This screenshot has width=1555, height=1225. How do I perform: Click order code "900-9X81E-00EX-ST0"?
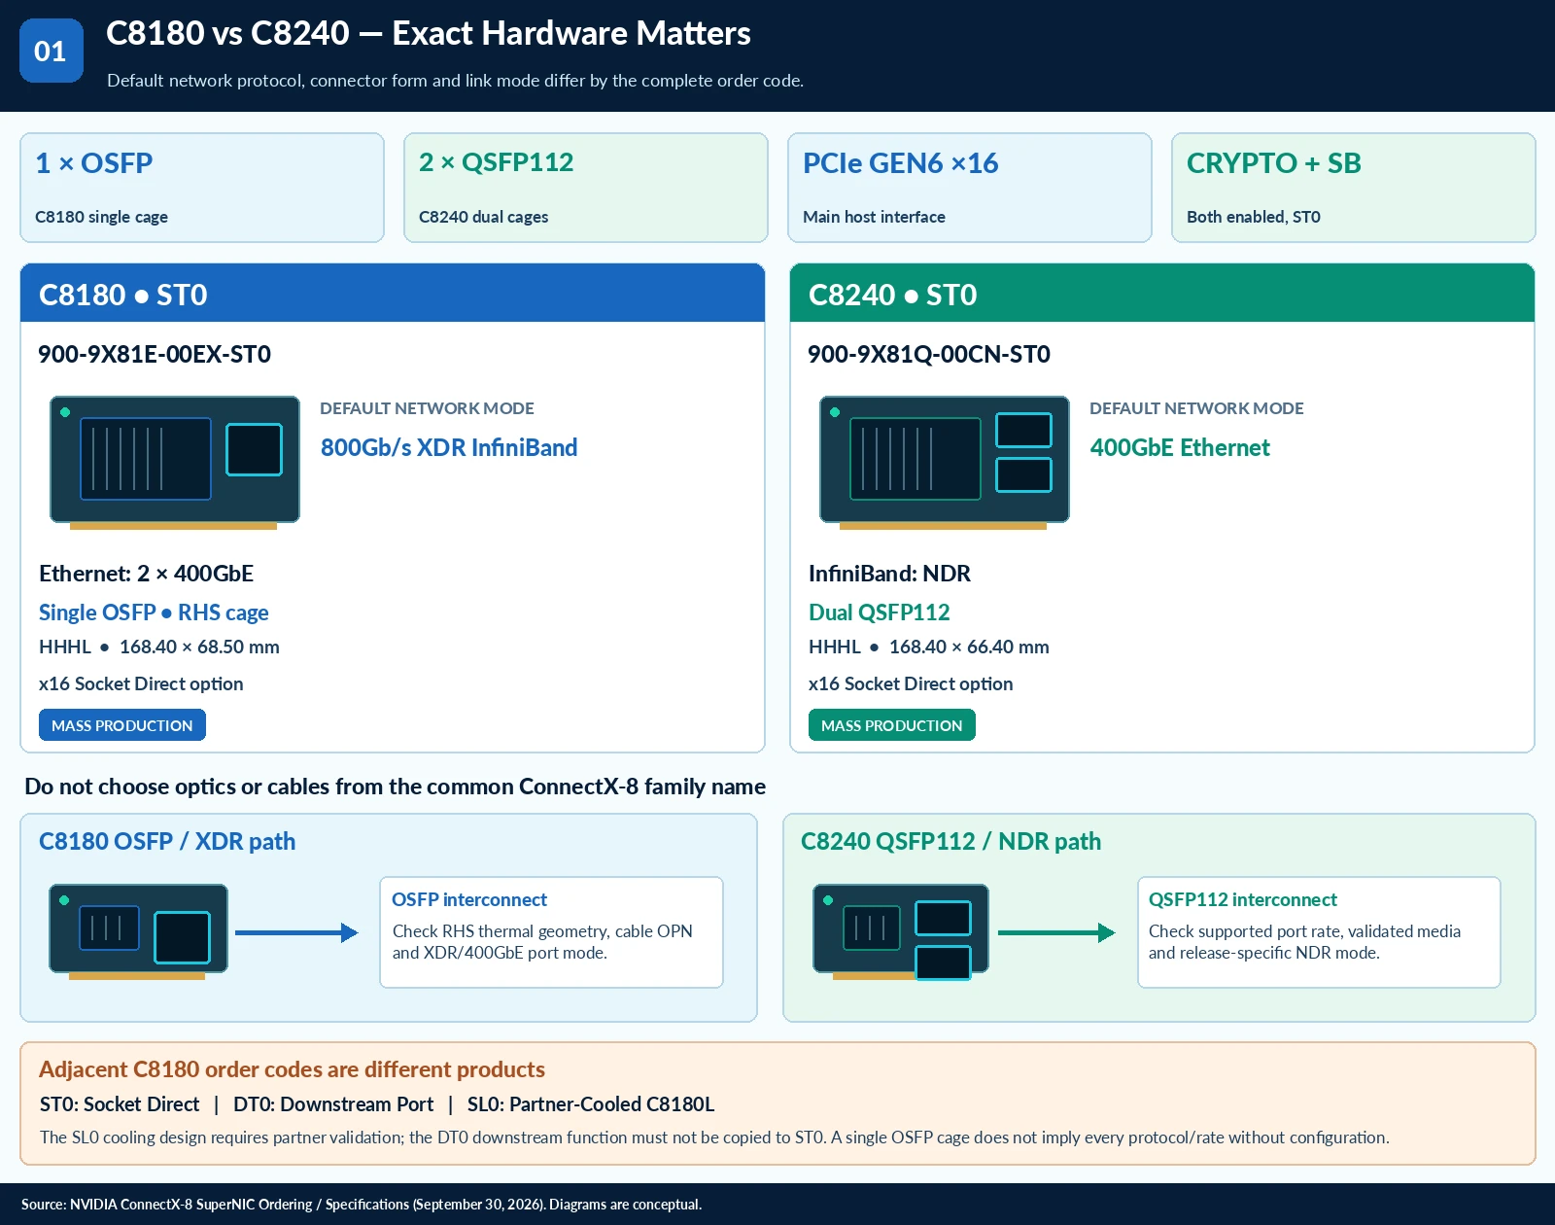pyautogui.click(x=155, y=354)
